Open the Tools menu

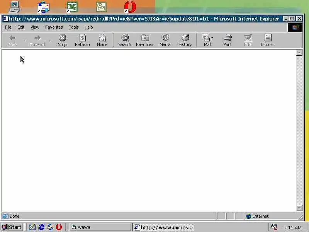74,27
